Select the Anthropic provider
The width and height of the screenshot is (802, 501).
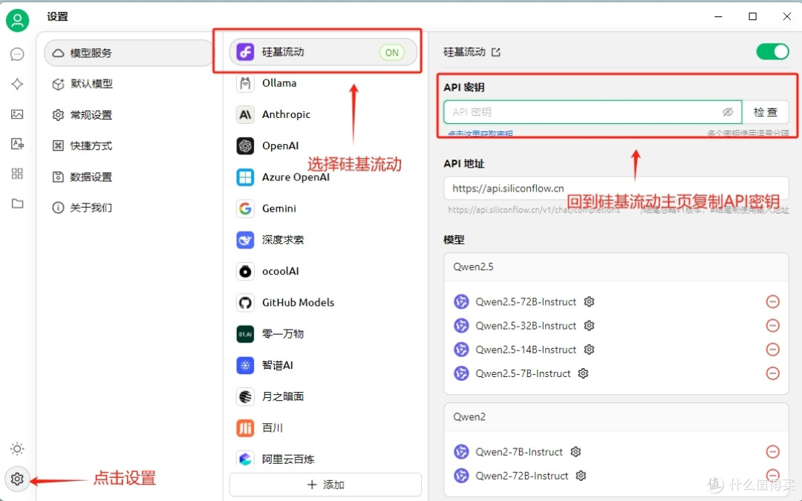pyautogui.click(x=323, y=114)
